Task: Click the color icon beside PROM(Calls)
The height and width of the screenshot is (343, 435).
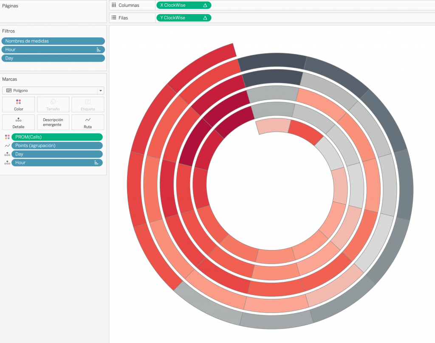Action: coord(7,137)
